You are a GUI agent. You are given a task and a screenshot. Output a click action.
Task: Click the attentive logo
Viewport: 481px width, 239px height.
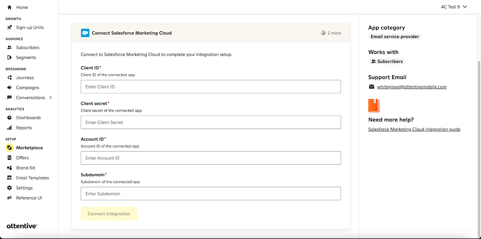(x=22, y=226)
